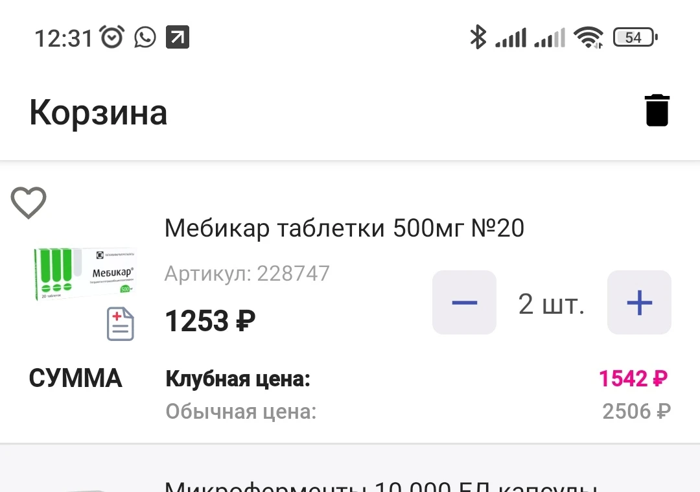Tap the battery level indicator

coord(635,38)
